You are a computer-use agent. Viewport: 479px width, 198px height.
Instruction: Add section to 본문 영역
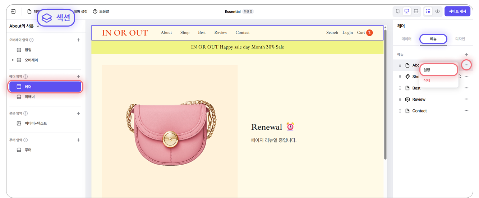point(78,113)
